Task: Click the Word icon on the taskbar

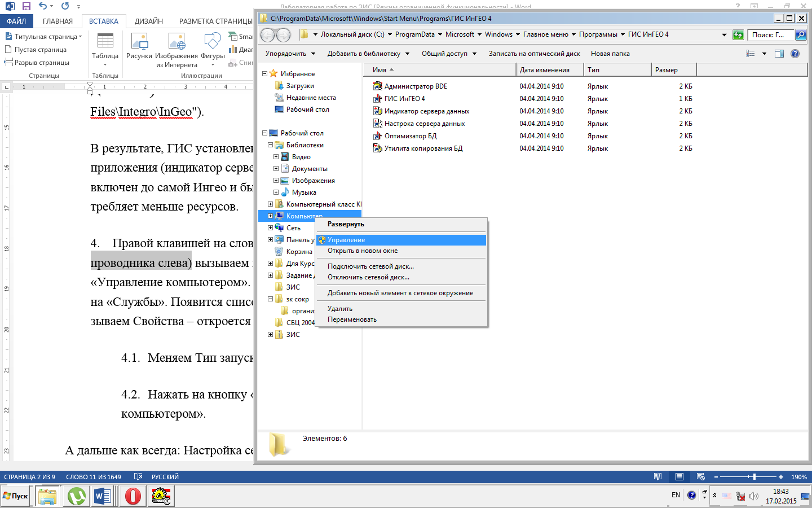Action: (x=103, y=496)
